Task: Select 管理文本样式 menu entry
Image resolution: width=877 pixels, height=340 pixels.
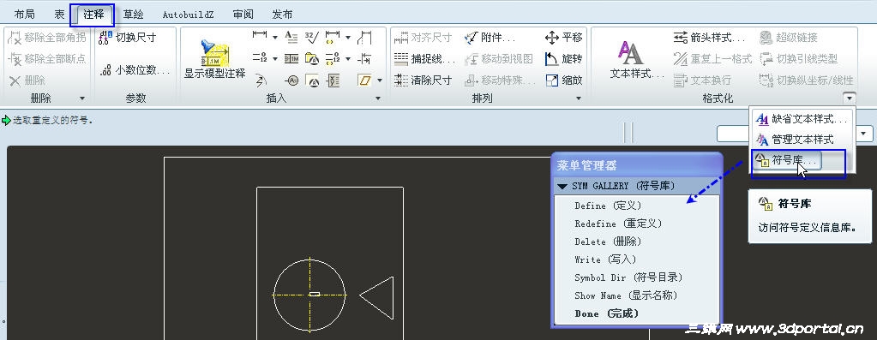Action: coord(795,139)
